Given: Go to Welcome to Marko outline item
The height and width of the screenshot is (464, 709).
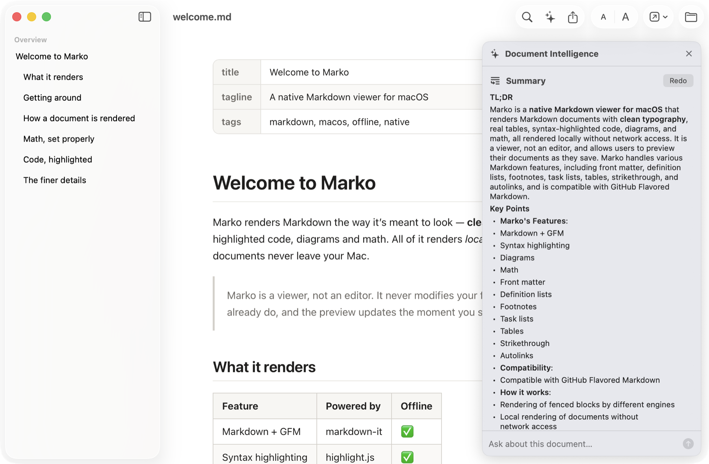Looking at the screenshot, I should (52, 56).
